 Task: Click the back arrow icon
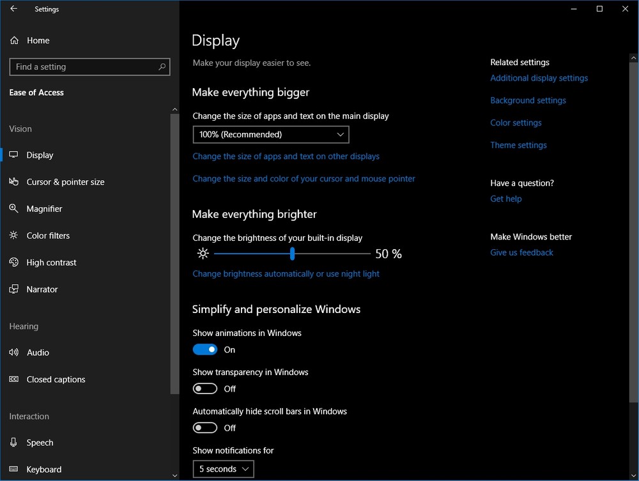point(14,8)
